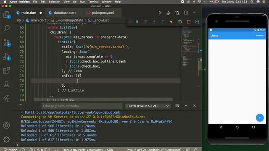
Task: Open the Testing flask view
Action: point(7,84)
